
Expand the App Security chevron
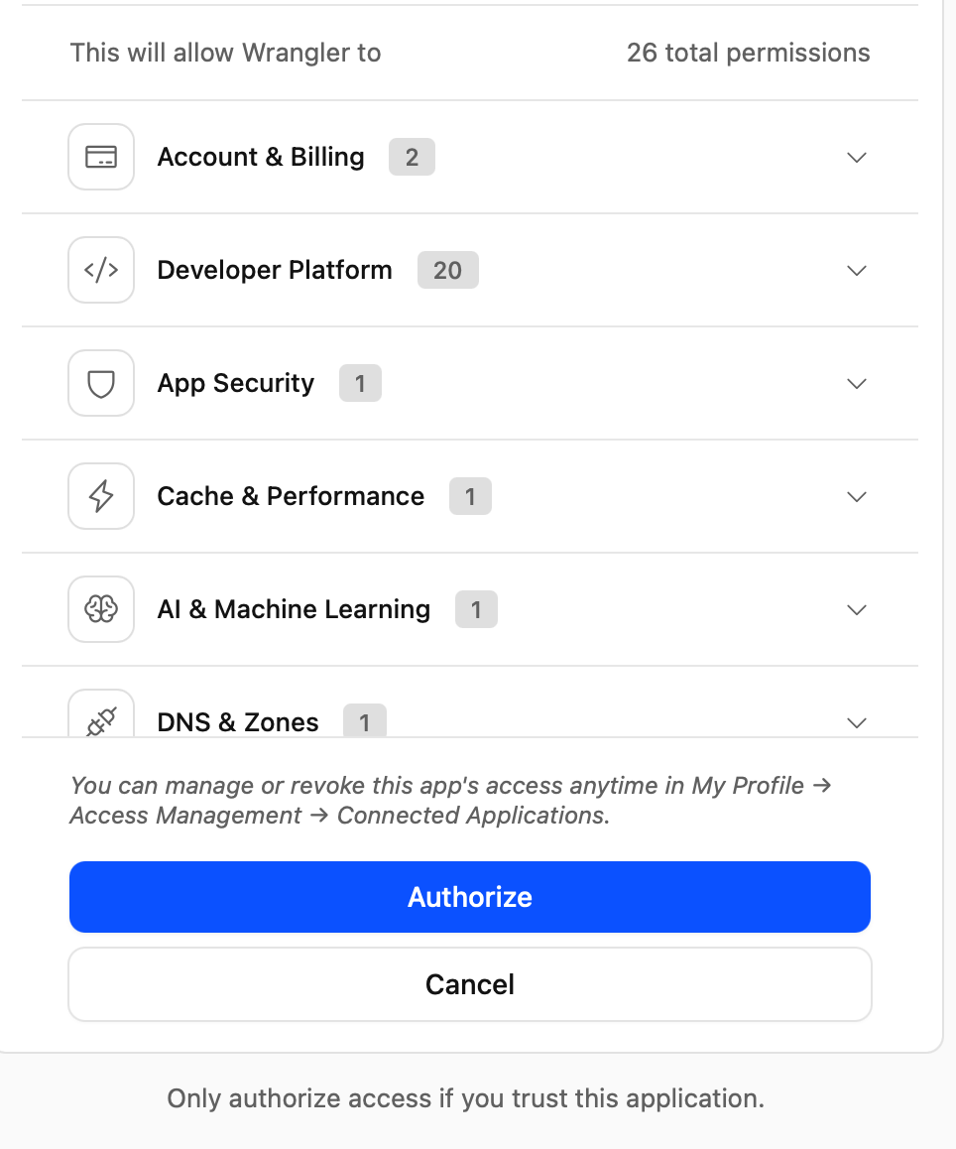(857, 384)
